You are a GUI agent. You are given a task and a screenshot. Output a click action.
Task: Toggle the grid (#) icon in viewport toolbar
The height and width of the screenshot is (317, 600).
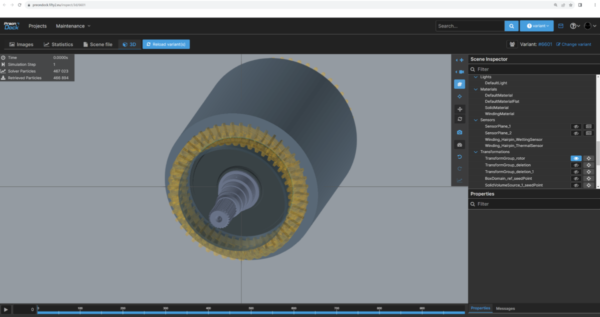[459, 84]
